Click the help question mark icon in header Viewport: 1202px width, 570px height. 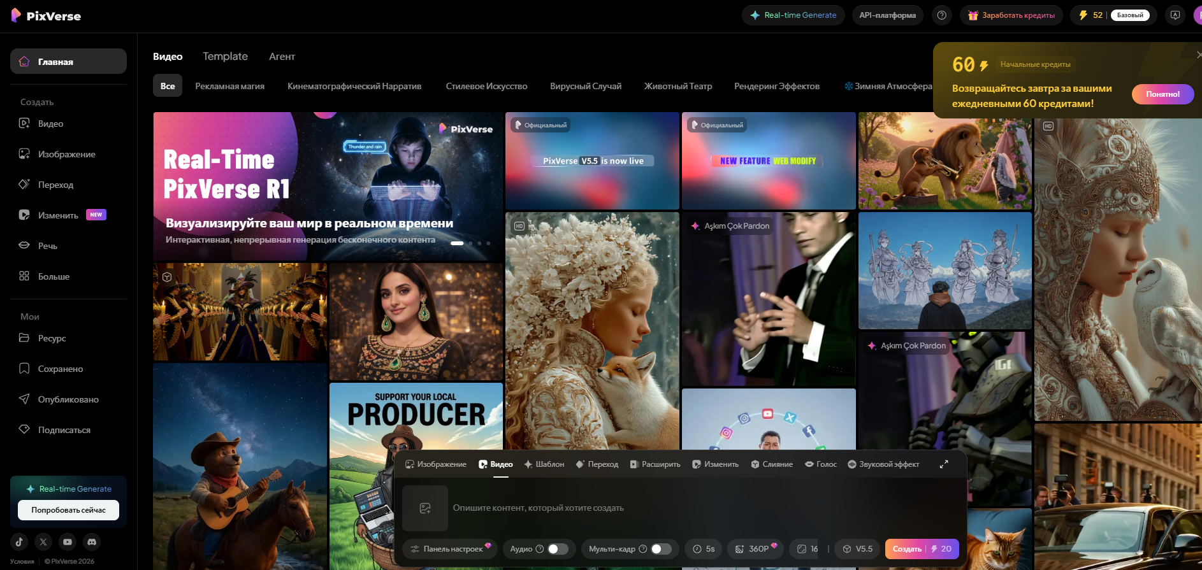(x=942, y=15)
